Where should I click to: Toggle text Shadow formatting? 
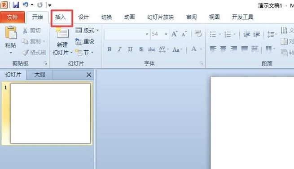pos(141,49)
